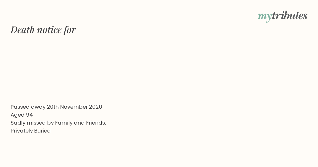The image size is (318, 167).
Task: Click the word "Privately"
Action: [x=22, y=131]
